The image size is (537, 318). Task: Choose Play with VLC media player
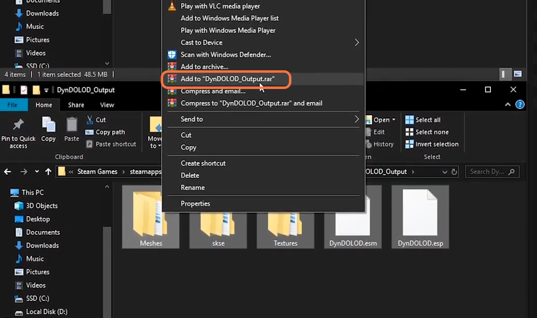pyautogui.click(x=220, y=6)
